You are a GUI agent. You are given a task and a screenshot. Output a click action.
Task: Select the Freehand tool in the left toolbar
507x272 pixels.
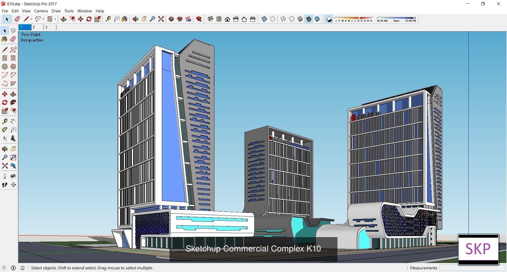pos(13,50)
